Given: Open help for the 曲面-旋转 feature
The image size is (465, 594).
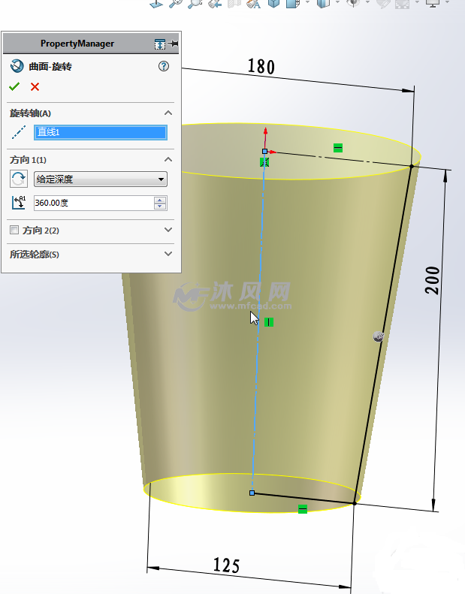Looking at the screenshot, I should (164, 66).
